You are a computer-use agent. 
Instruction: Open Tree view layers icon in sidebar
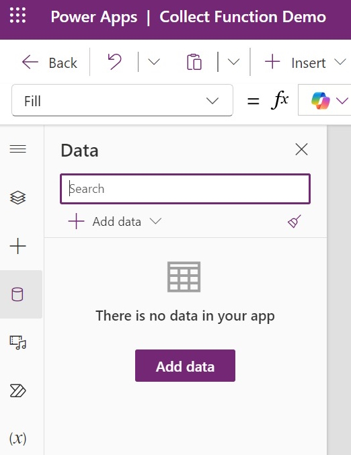[x=17, y=198]
